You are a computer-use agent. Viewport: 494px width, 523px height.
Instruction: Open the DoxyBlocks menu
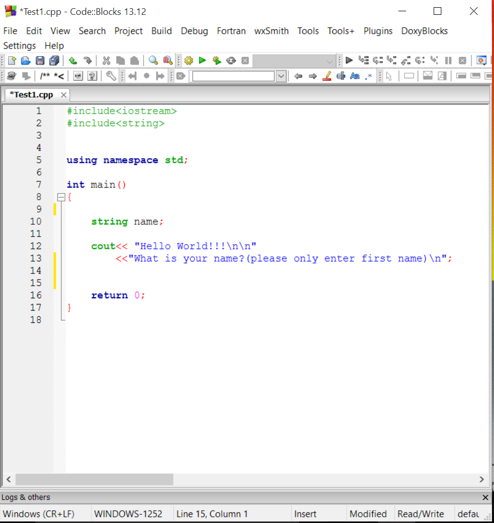pos(424,31)
